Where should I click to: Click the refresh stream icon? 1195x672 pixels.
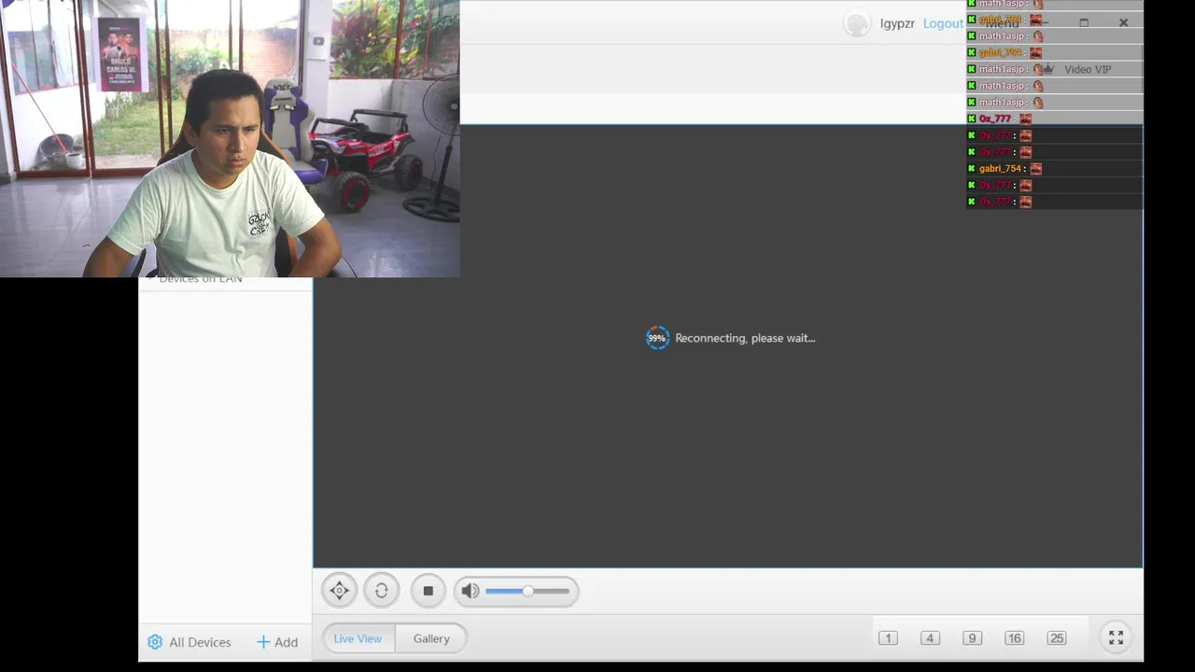tap(382, 591)
